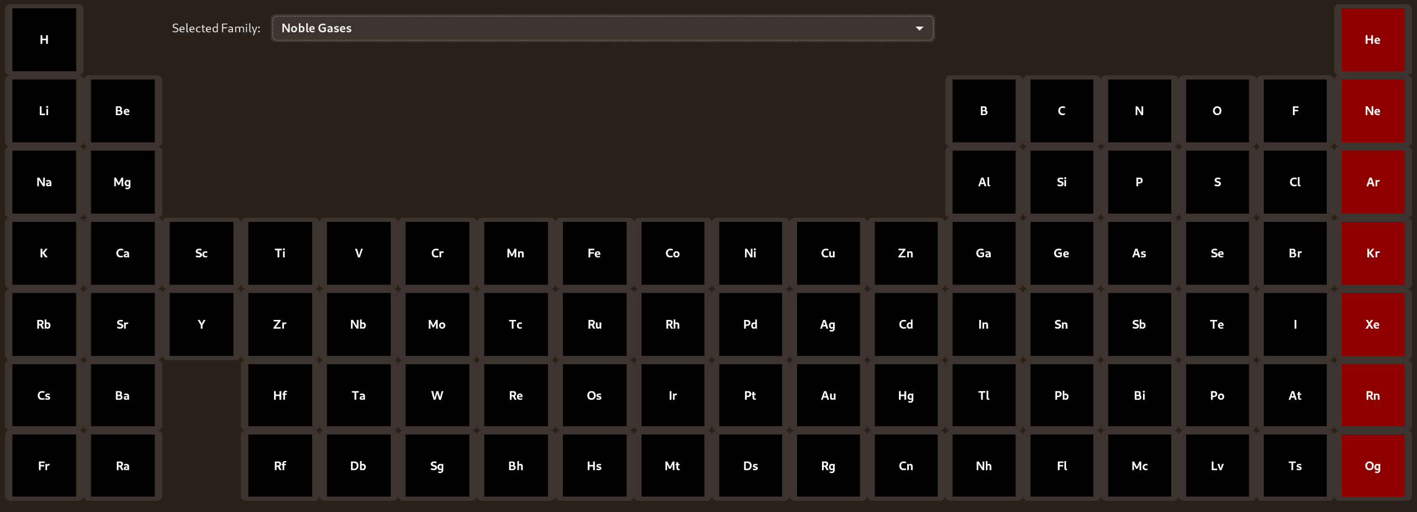Select the Copper (Cu) element tile

pos(828,253)
